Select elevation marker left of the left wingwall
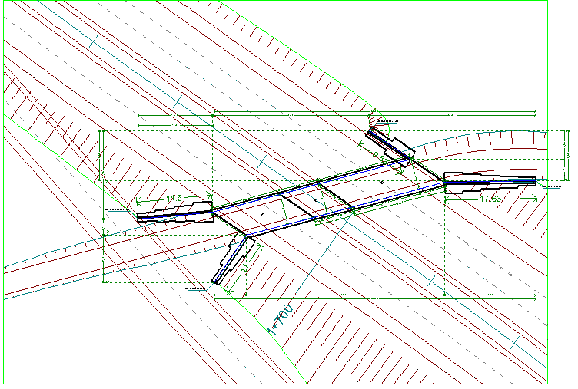This screenshot has width=578, height=389. click(119, 209)
